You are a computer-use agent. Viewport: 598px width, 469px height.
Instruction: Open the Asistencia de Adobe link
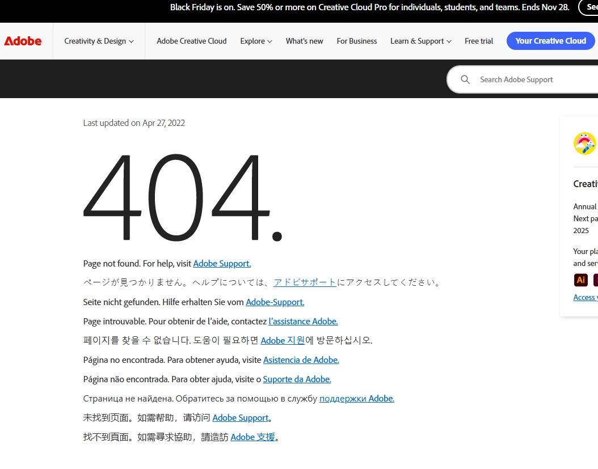point(301,360)
